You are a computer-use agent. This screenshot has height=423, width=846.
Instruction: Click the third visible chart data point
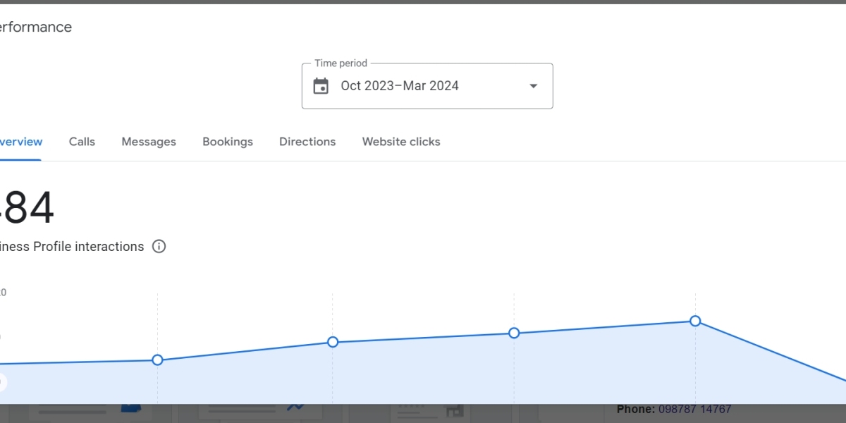514,333
